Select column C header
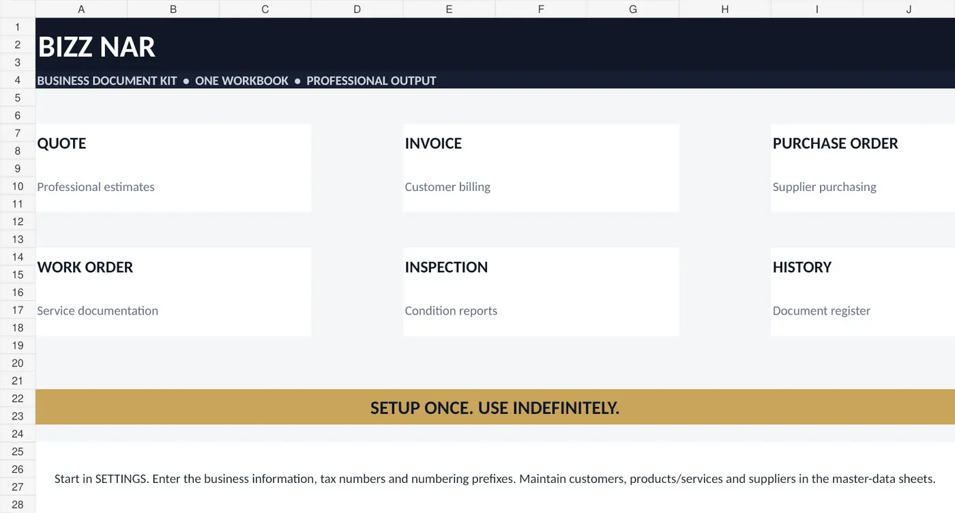Viewport: 955px width, 513px height. coord(265,9)
